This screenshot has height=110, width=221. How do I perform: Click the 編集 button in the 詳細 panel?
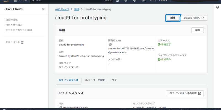[x=198, y=30]
